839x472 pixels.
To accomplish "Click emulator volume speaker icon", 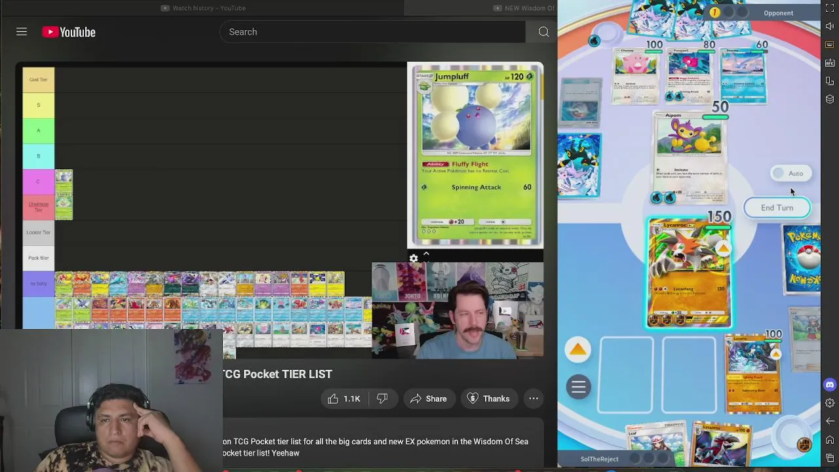I will [830, 26].
